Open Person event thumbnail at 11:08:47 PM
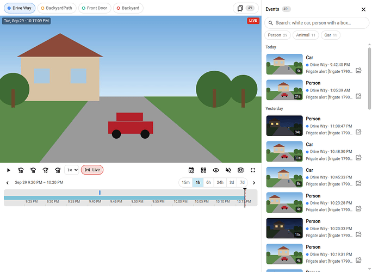The width and height of the screenshot is (372, 272). [x=284, y=126]
